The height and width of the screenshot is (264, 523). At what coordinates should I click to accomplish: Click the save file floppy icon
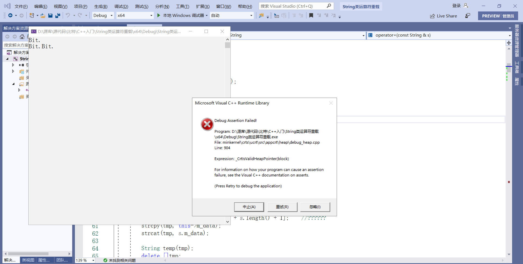point(50,16)
